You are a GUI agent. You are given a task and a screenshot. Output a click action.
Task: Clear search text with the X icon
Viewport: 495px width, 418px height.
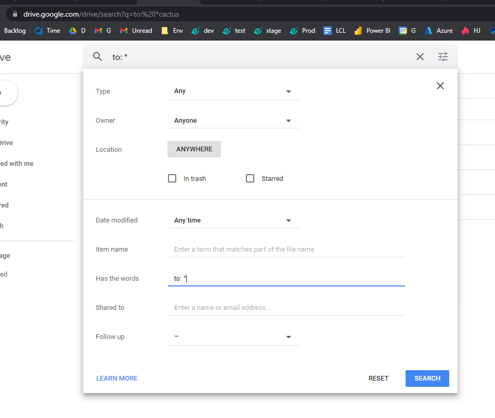[x=420, y=57]
